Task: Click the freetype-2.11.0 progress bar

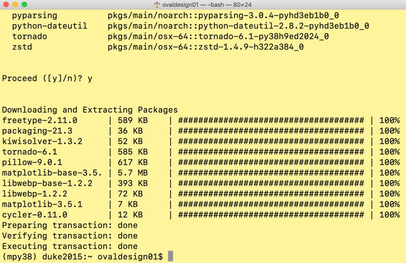Action: click(271, 120)
